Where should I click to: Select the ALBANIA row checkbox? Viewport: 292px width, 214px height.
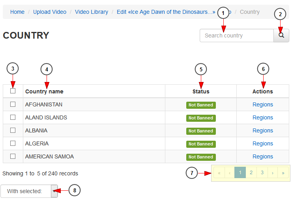tap(13, 130)
